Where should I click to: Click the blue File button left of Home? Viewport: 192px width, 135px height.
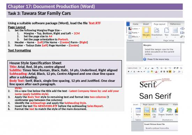[128, 24]
